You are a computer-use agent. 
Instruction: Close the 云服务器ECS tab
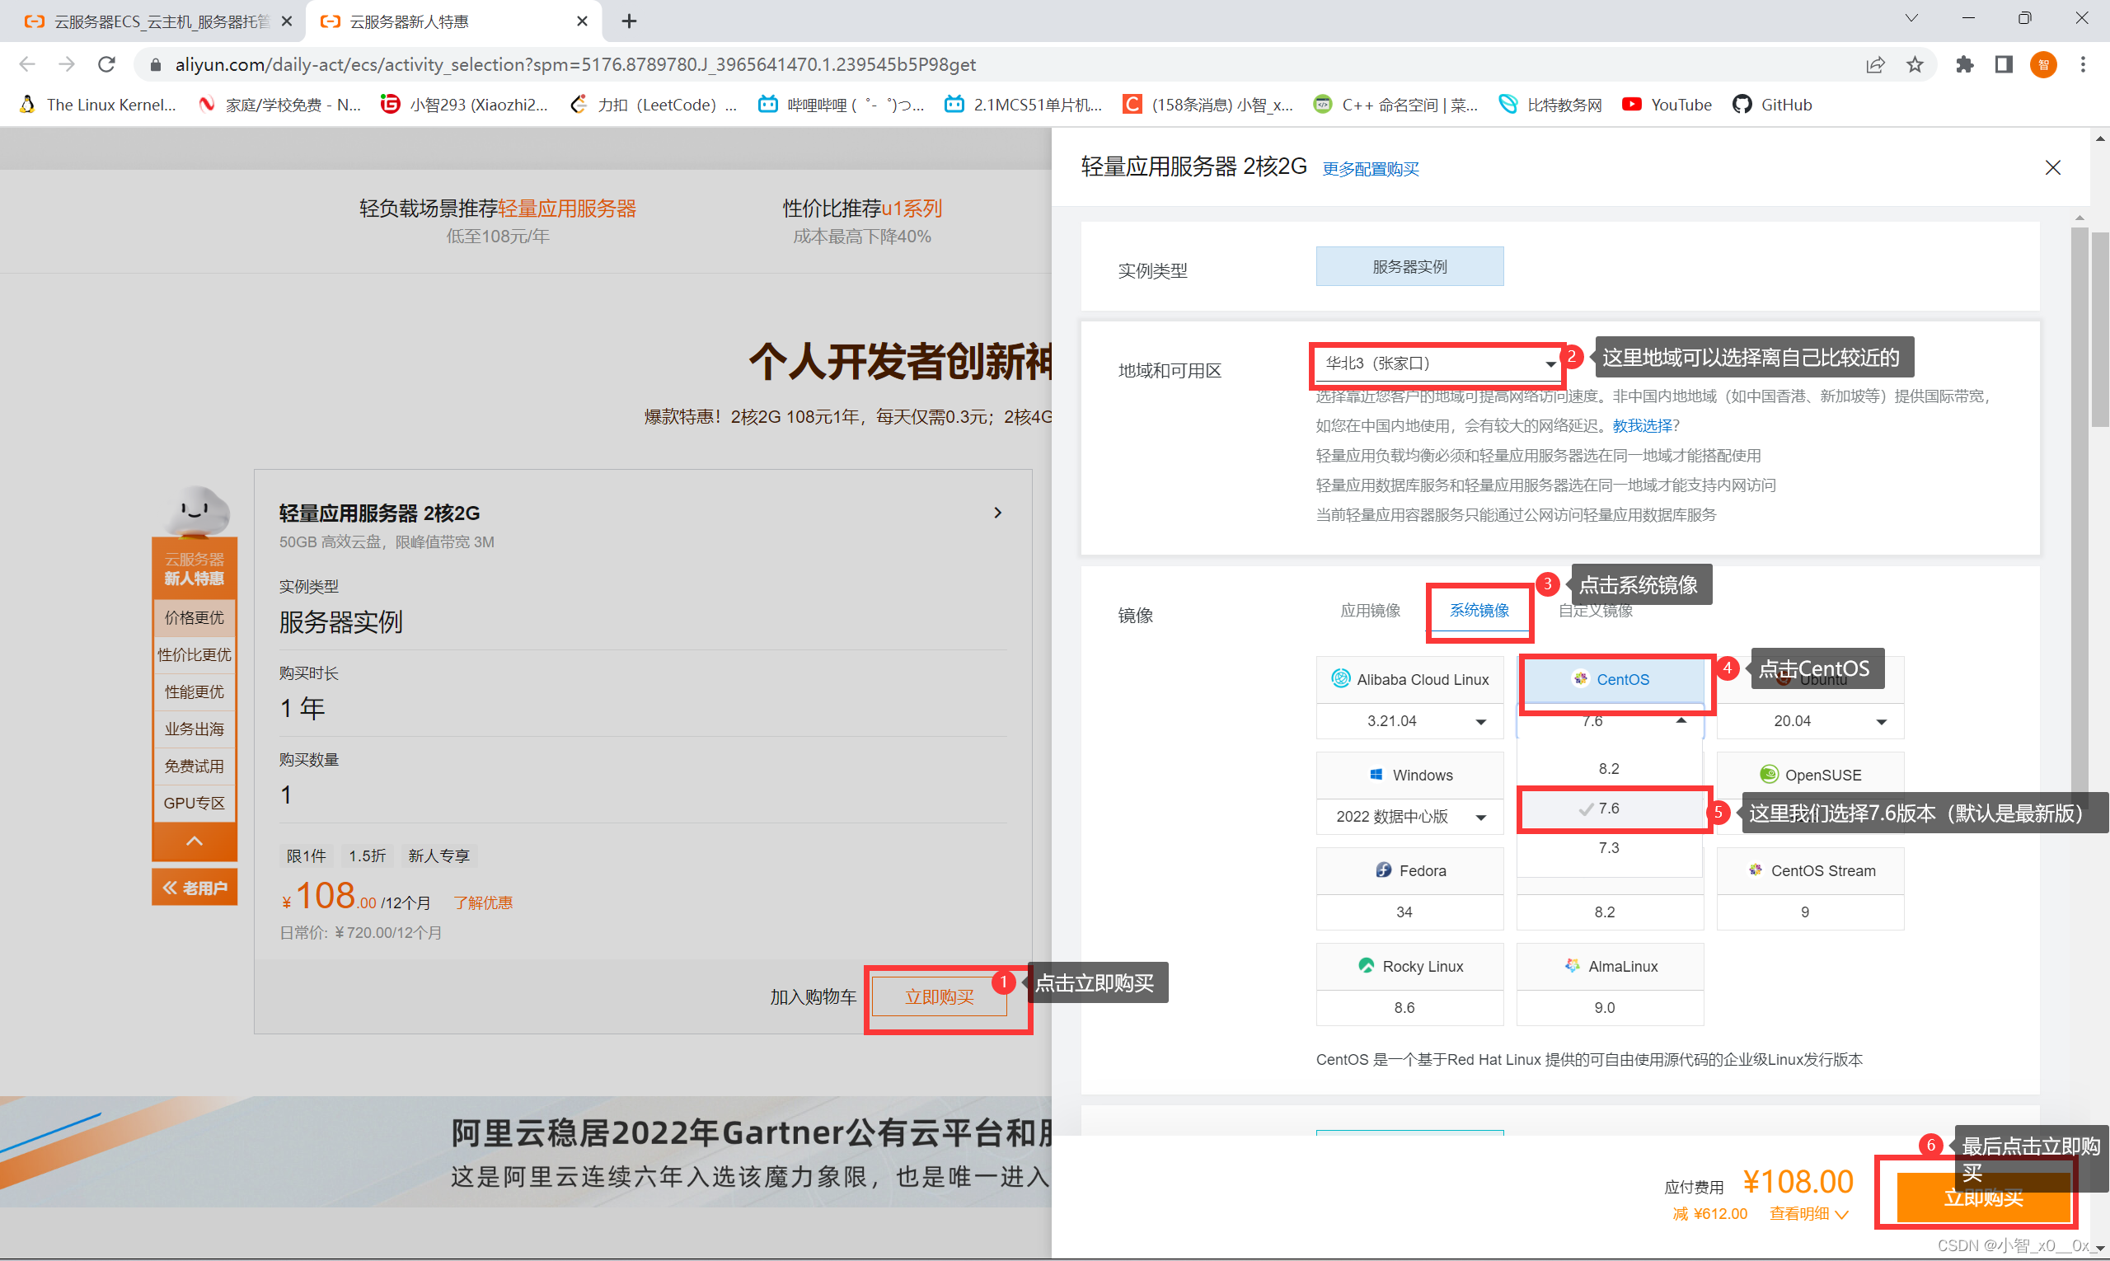286,21
